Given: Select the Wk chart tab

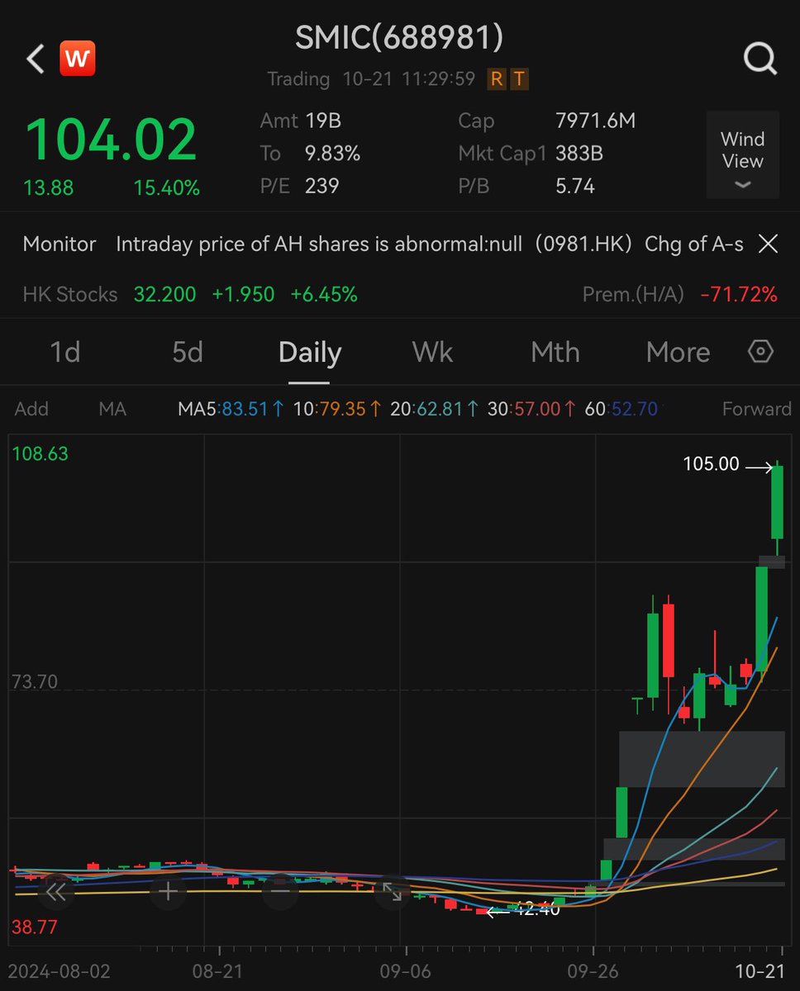Looking at the screenshot, I should point(432,353).
